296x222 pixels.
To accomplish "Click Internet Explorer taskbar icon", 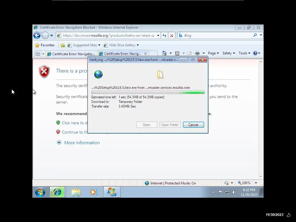I will [57, 192].
